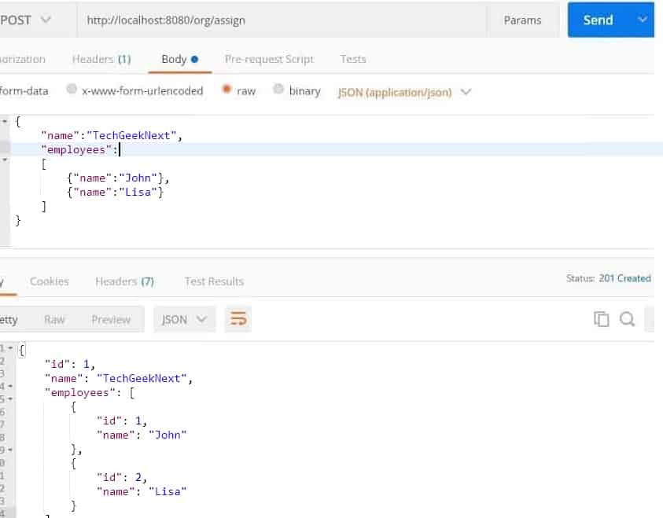Click the response "name": "TechGeekNext" line
663x518 pixels.
(119, 379)
